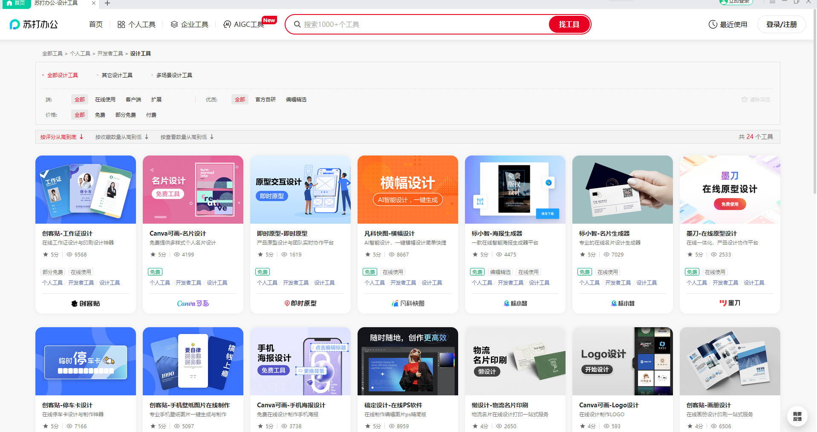Image resolution: width=817 pixels, height=432 pixels.
Task: Select 全部 in the 优质 filter
Action: tap(240, 99)
